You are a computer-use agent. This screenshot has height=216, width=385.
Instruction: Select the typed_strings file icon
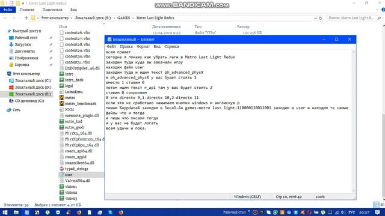(61, 169)
